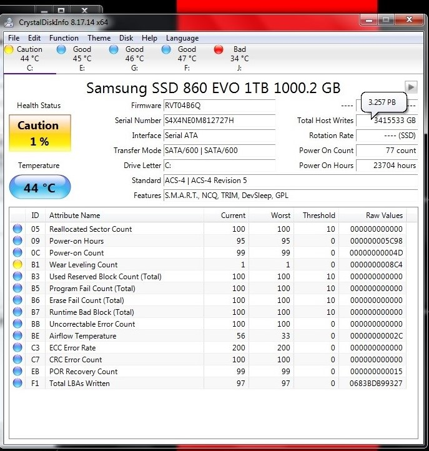Click the ID column header
This screenshot has width=429, height=451.
(35, 215)
